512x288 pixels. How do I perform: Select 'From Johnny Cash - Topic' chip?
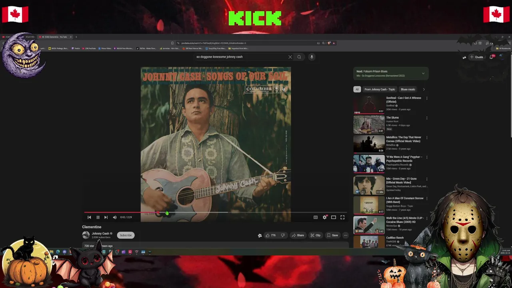click(380, 89)
